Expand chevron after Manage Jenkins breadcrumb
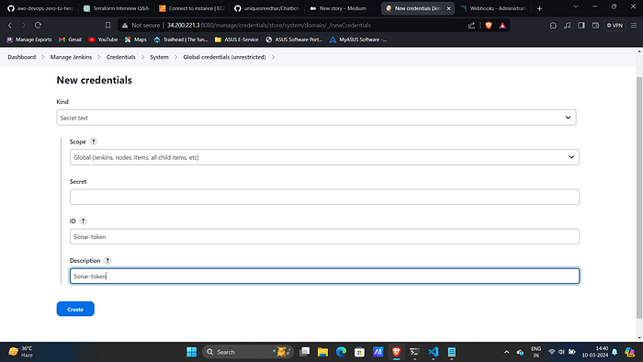This screenshot has height=362, width=643. click(x=99, y=57)
